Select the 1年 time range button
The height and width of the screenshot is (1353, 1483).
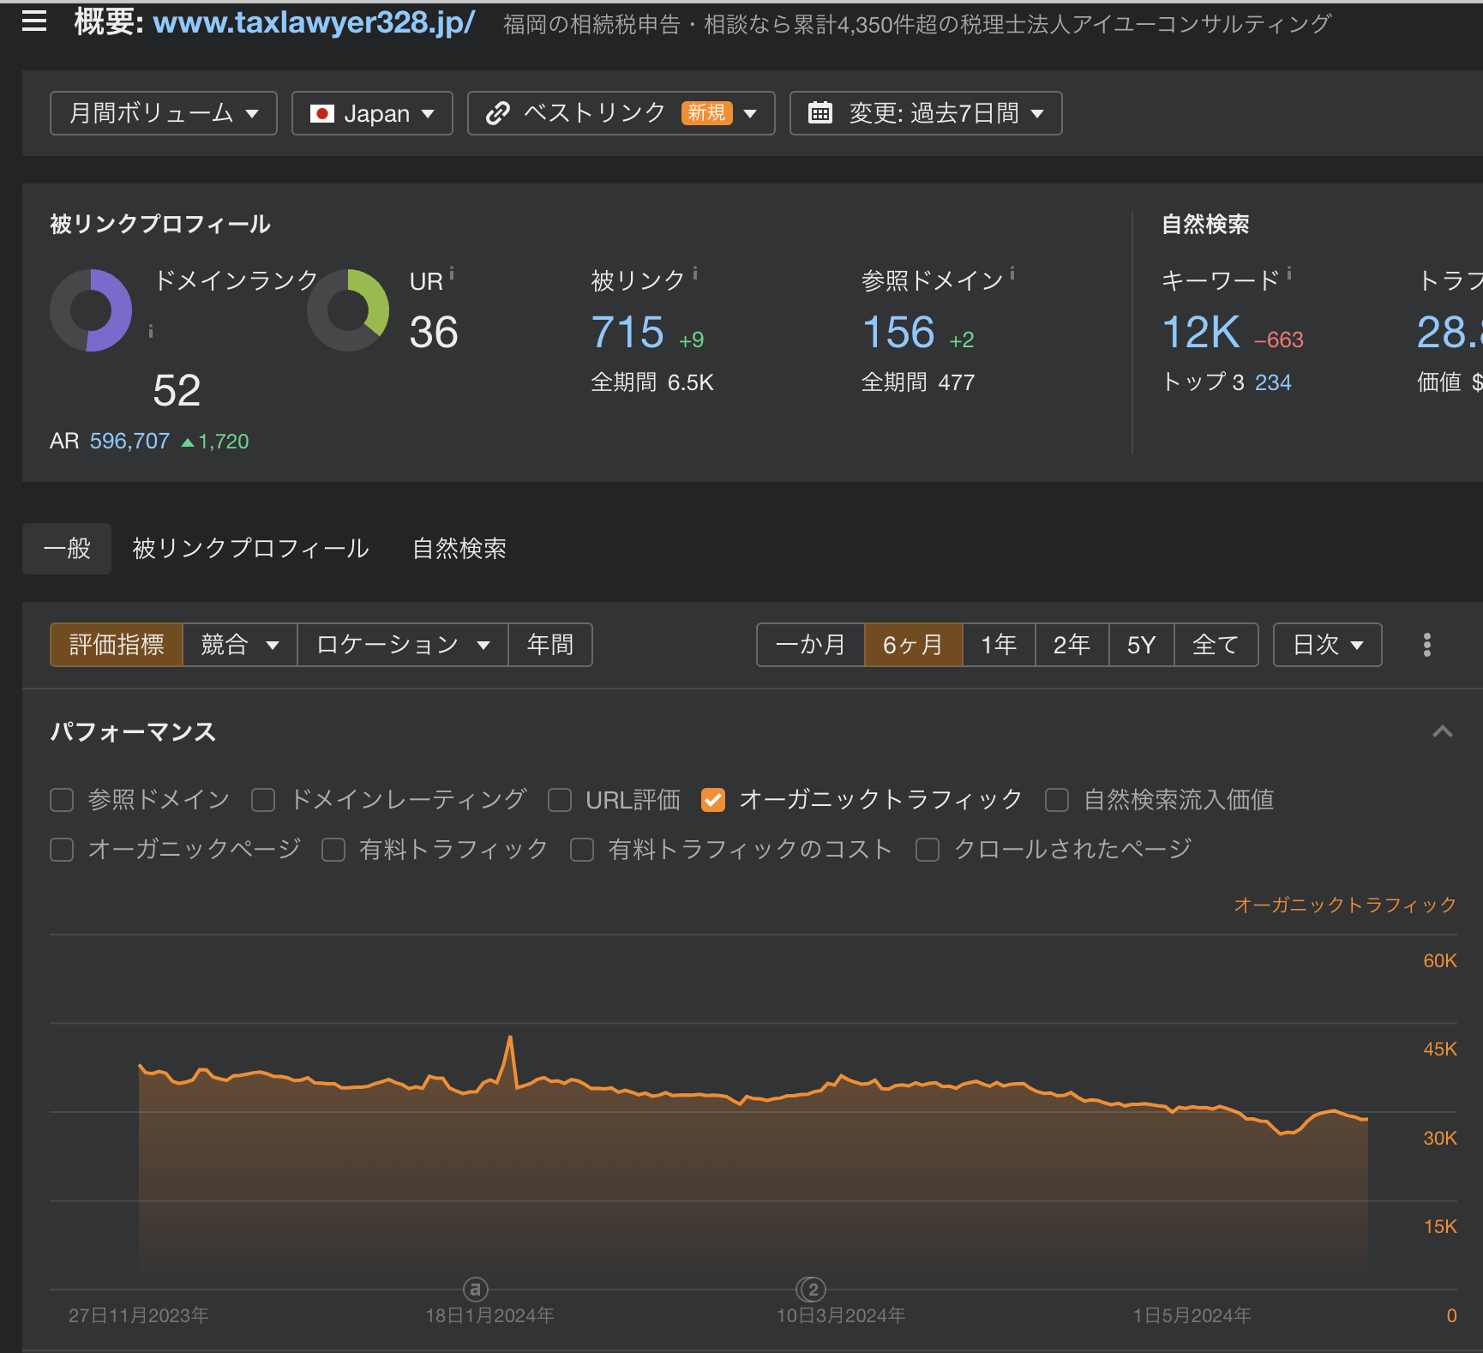pyautogui.click(x=999, y=645)
